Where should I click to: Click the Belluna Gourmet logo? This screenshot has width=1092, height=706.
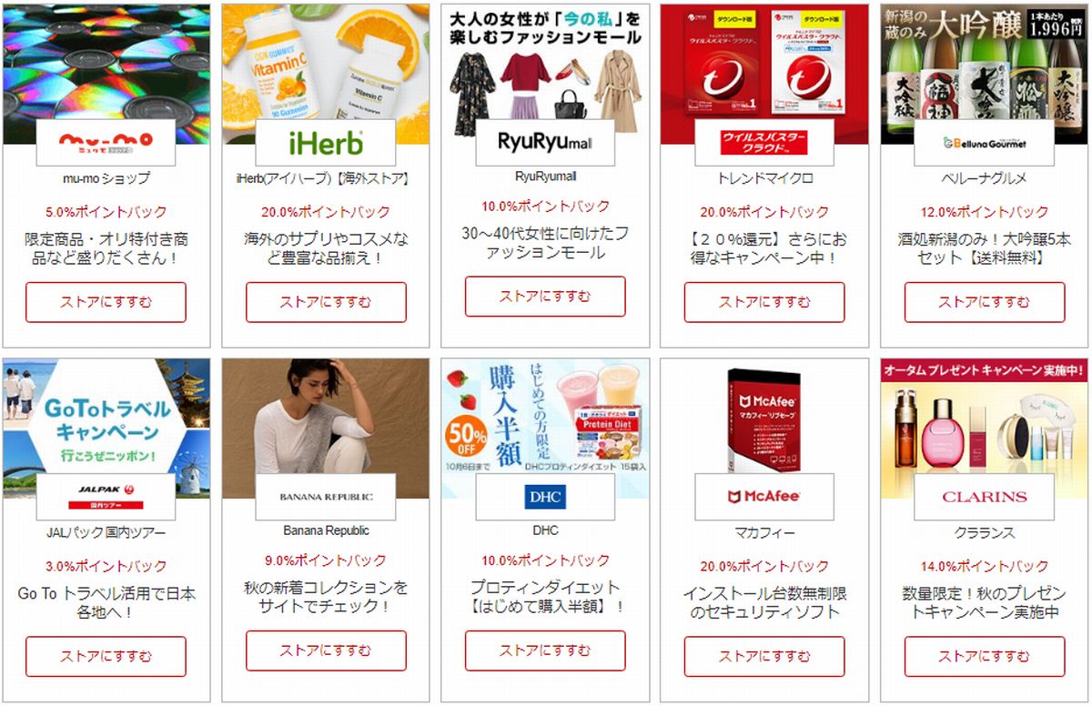[984, 142]
